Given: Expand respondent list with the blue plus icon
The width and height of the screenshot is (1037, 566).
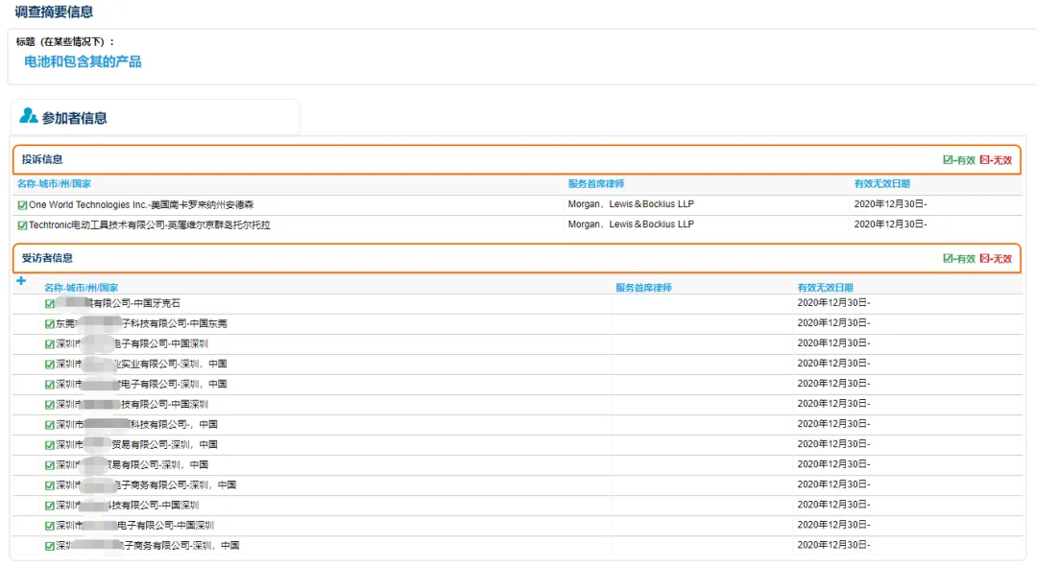Looking at the screenshot, I should 21,281.
